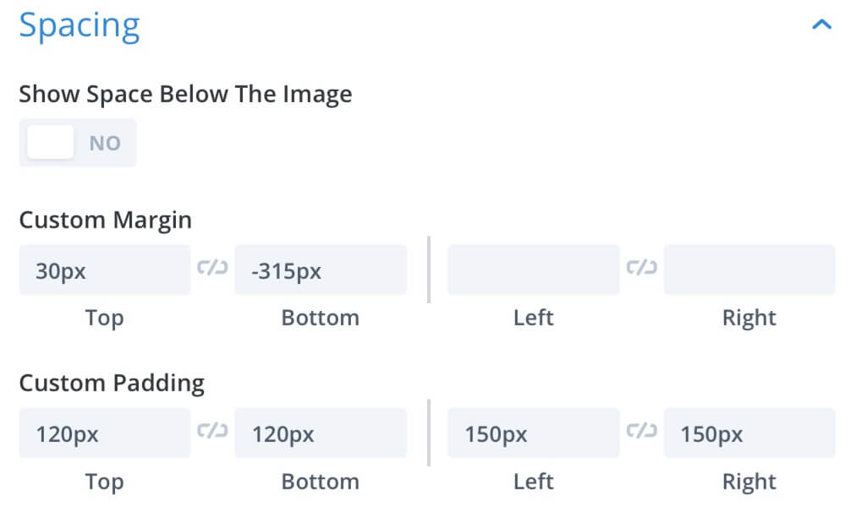Click the empty Custom Margin Left field
This screenshot has height=507, width=851.
tap(534, 270)
